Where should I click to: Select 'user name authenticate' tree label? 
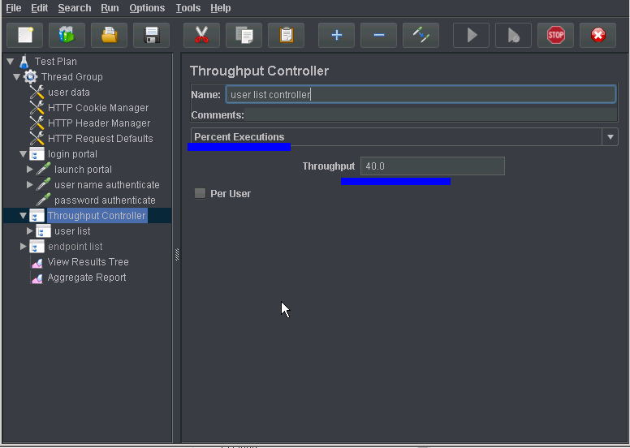point(107,185)
